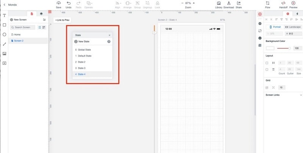Viewport: 303px width, 153px height.
Task: Click the Share icon
Action: 239,3
